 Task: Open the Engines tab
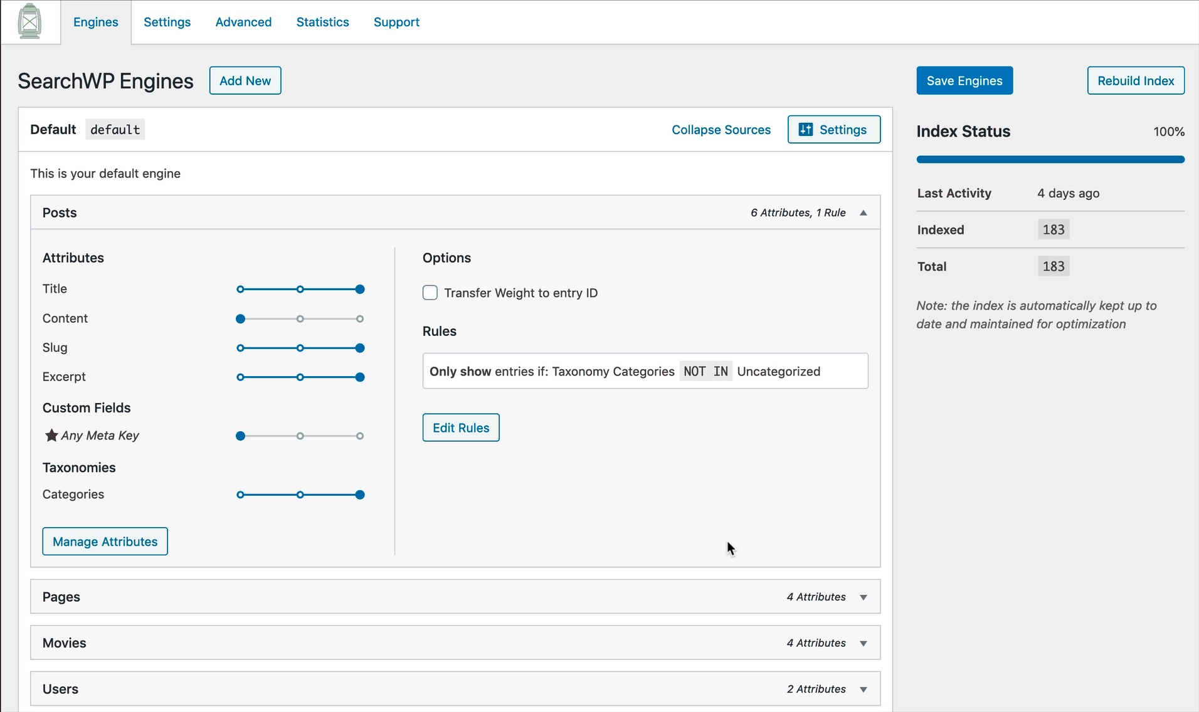[x=95, y=22]
